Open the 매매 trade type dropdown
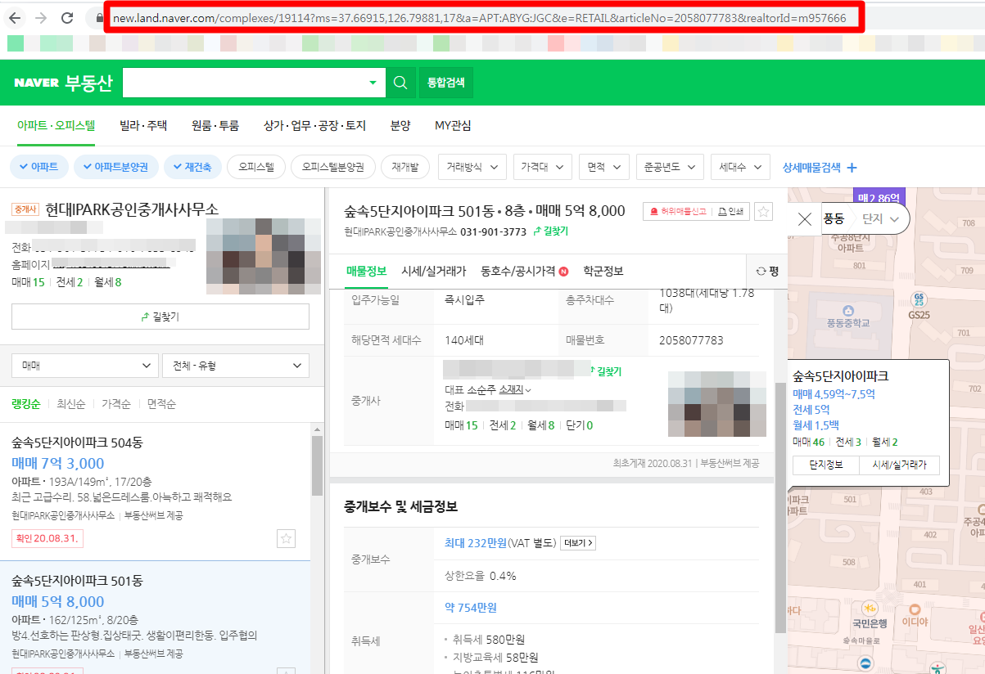This screenshot has height=674, width=985. coord(85,366)
